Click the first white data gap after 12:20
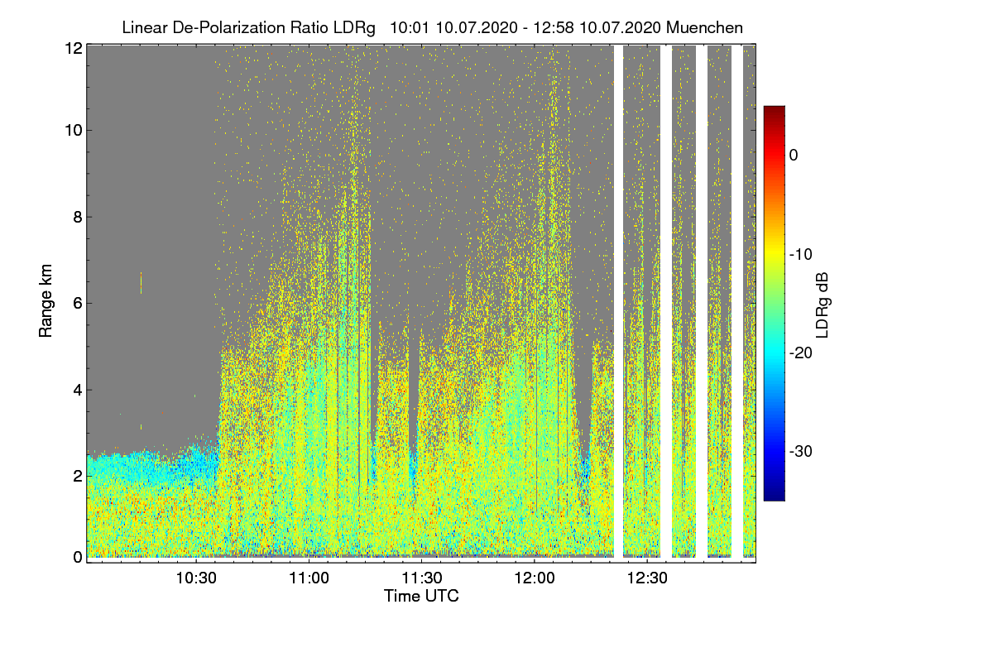This screenshot has width=993, height=662. [618, 301]
